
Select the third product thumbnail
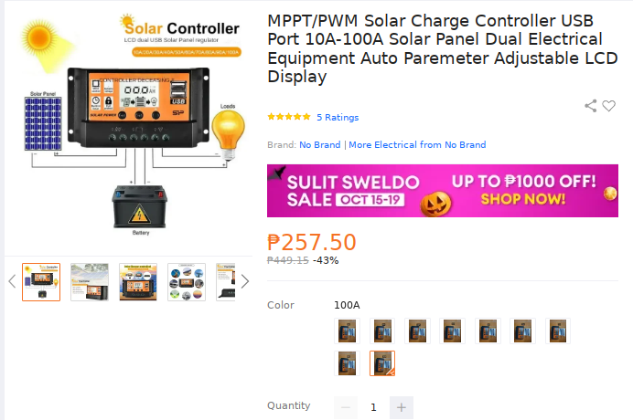pyautogui.click(x=138, y=282)
